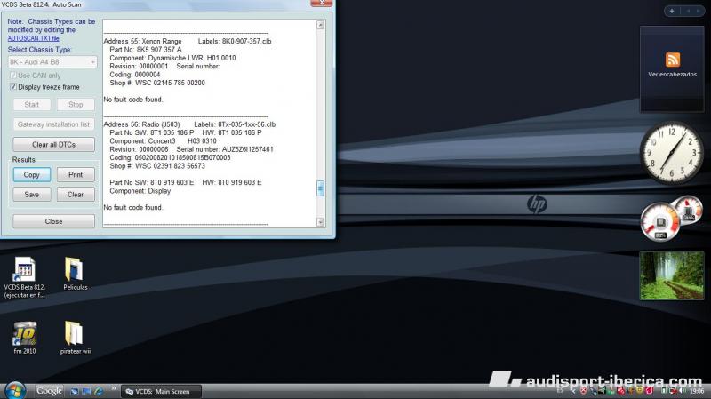Click the volume speaker tray icon

click(683, 391)
